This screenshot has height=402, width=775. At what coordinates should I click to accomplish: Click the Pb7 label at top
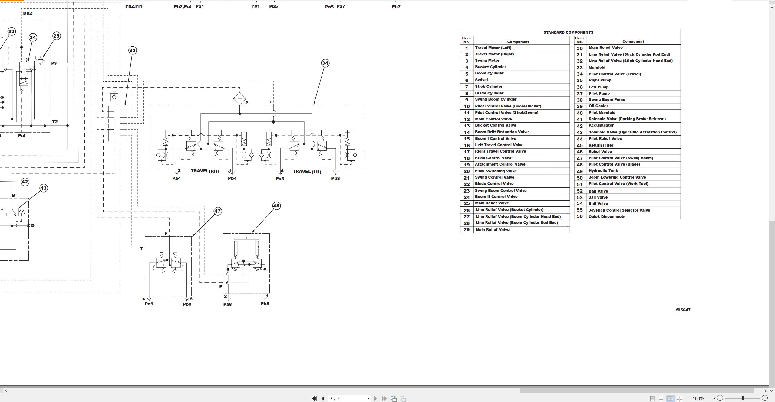pos(396,7)
